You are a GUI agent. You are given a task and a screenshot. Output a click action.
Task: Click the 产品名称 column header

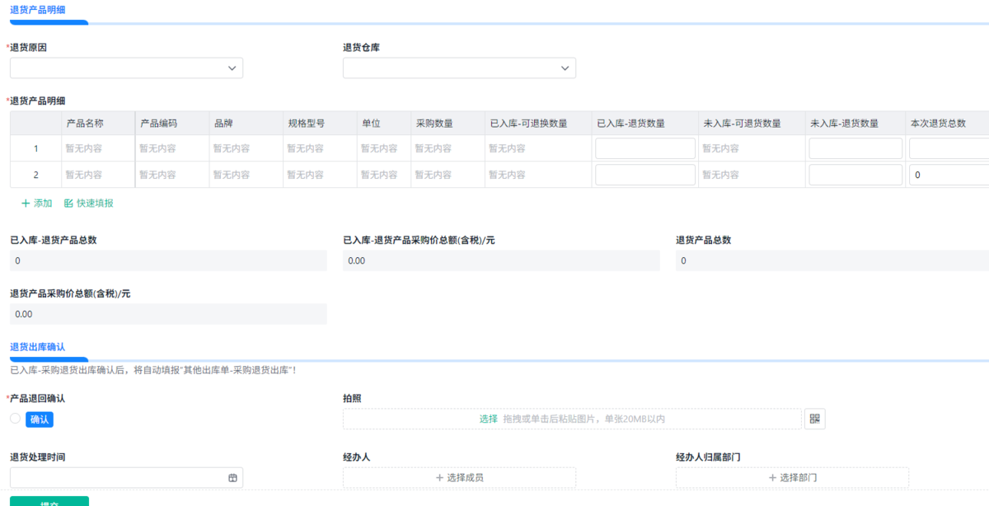click(85, 124)
